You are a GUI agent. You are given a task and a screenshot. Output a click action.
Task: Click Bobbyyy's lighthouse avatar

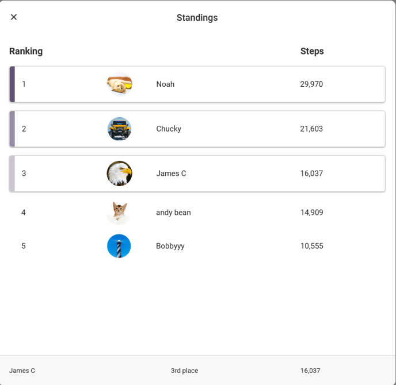[119, 246]
